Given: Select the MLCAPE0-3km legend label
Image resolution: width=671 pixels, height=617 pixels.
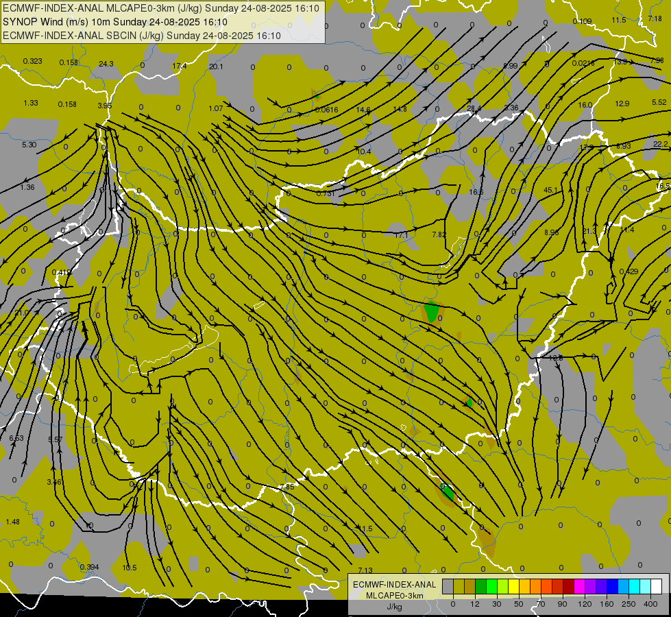Looking at the screenshot, I should point(395,595).
